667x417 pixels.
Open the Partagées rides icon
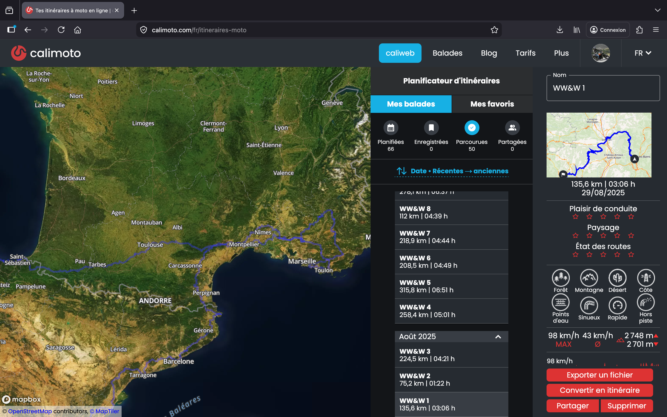(x=512, y=128)
